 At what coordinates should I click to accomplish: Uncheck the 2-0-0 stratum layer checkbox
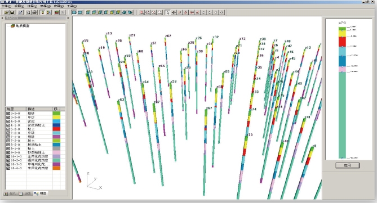click(x=8, y=113)
